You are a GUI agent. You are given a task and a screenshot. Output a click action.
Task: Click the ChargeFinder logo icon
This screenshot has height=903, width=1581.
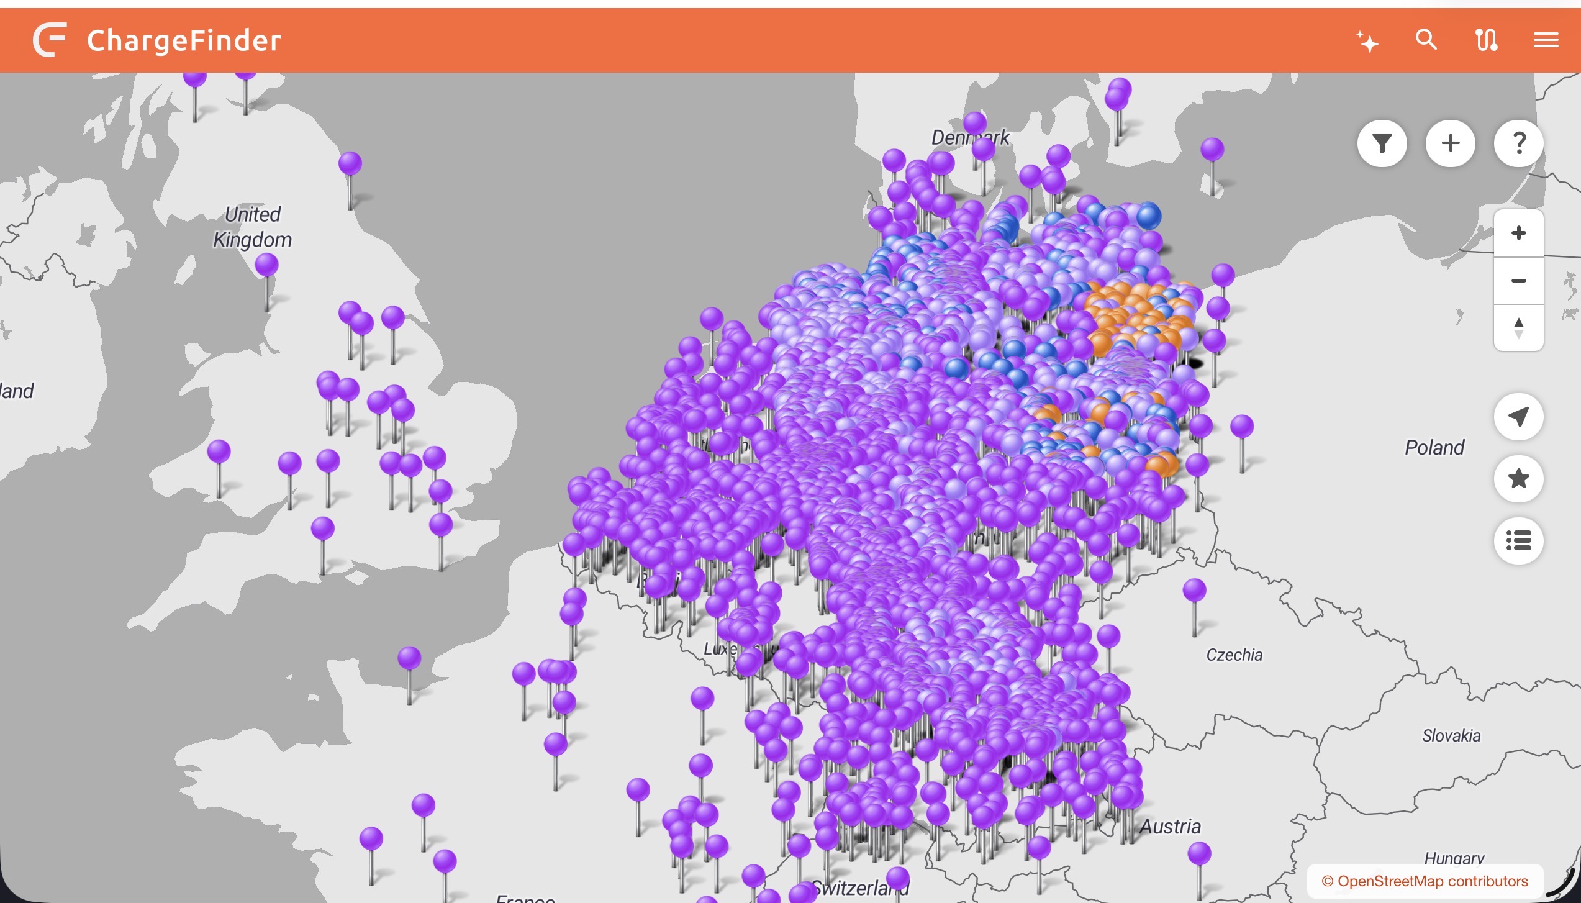tap(50, 40)
